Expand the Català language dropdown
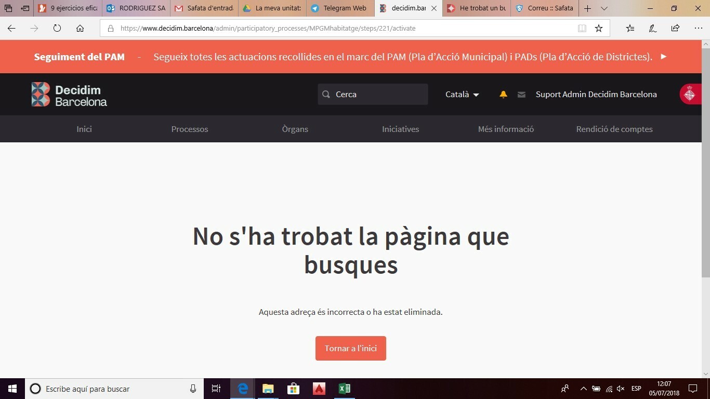The image size is (710, 399). [462, 95]
